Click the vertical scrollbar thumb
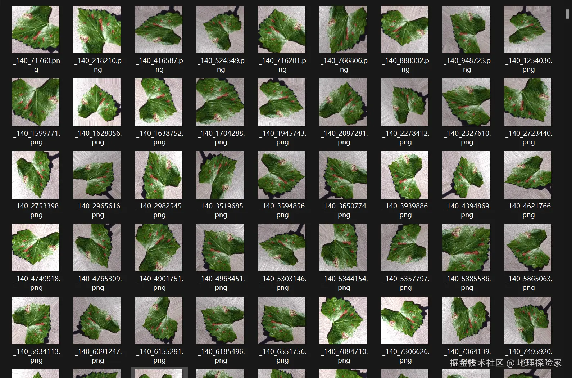This screenshot has width=572, height=378. click(567, 14)
